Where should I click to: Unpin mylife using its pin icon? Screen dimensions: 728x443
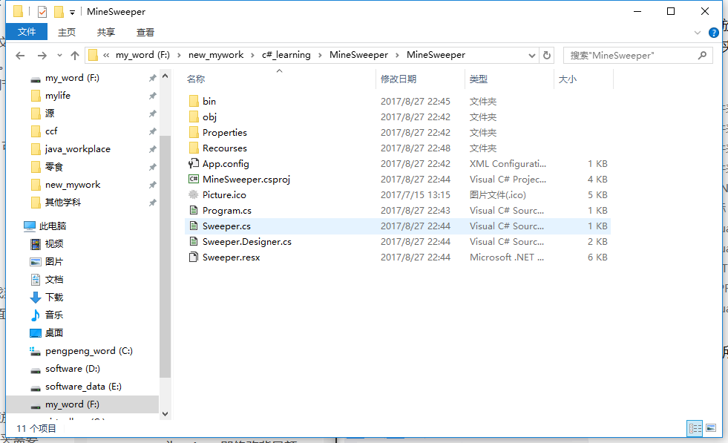click(152, 96)
